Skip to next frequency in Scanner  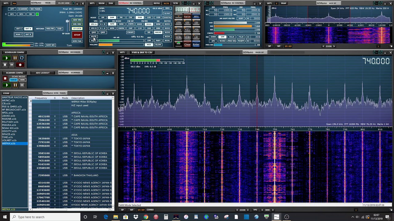coord(22,85)
